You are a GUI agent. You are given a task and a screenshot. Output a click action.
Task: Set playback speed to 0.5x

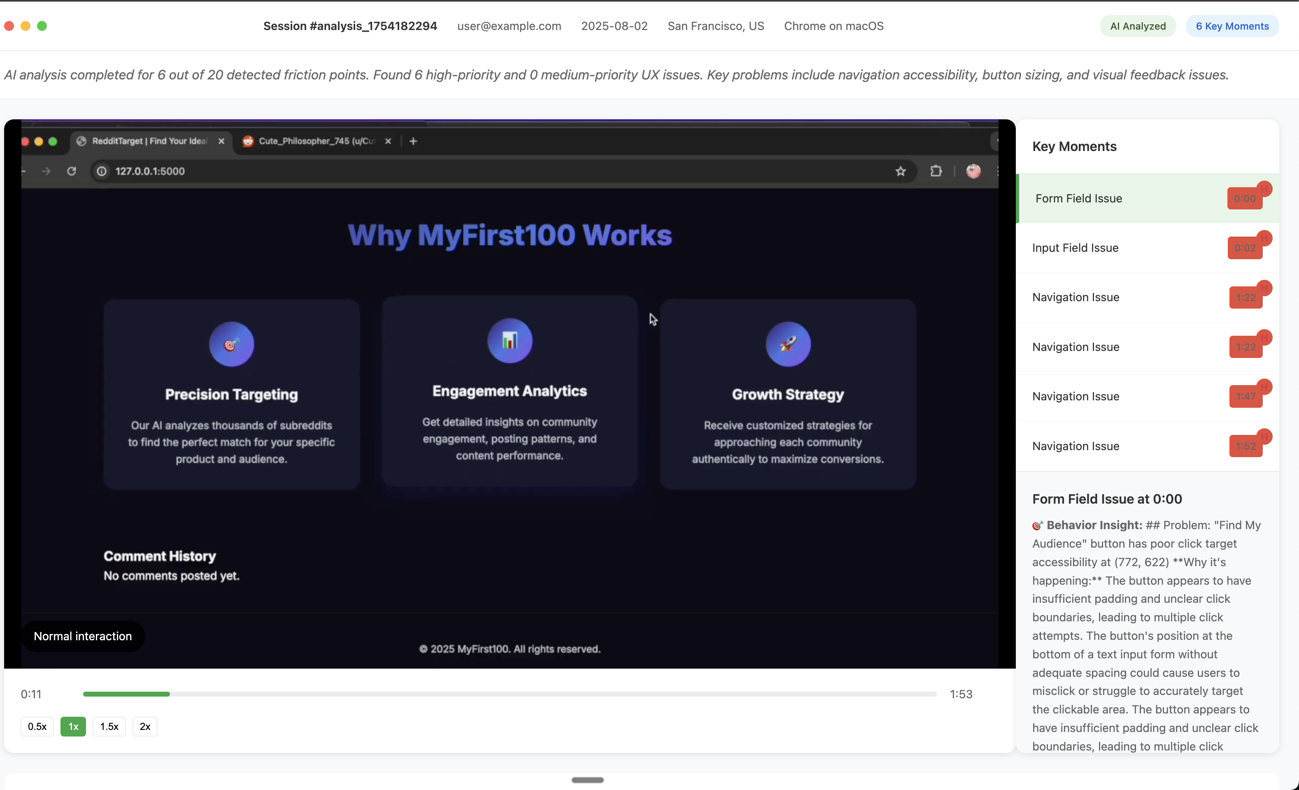click(37, 726)
